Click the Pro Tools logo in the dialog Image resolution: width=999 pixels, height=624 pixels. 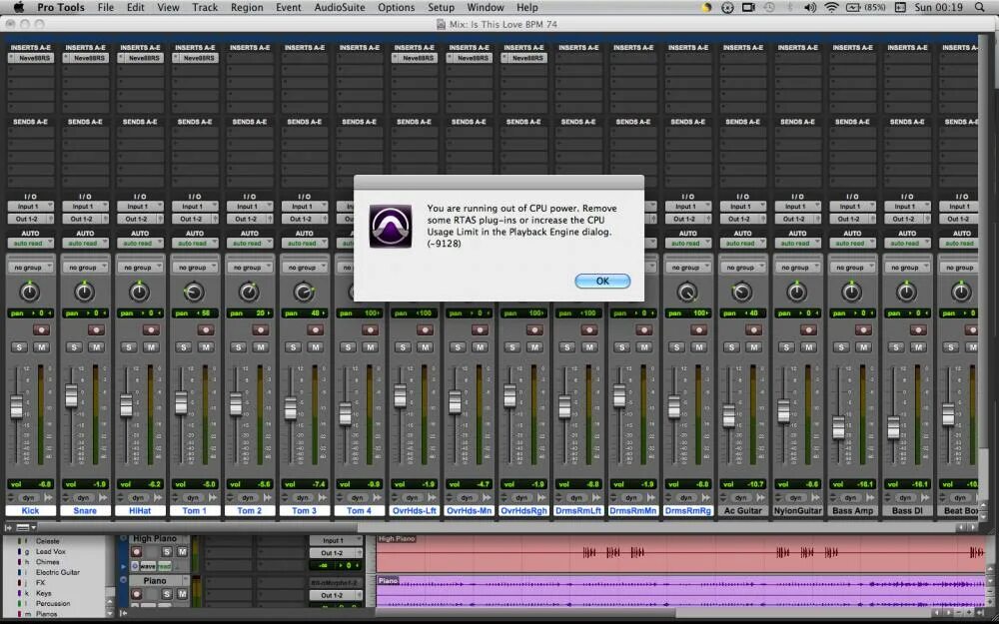click(391, 227)
